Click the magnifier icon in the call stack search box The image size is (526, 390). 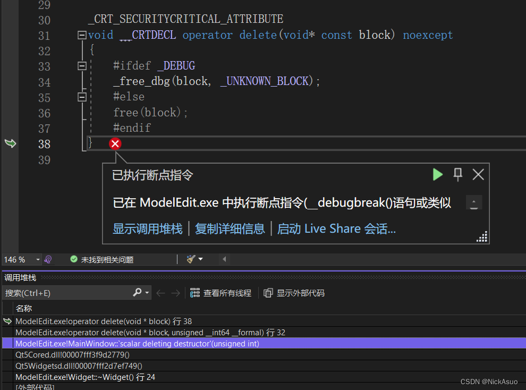coord(137,293)
